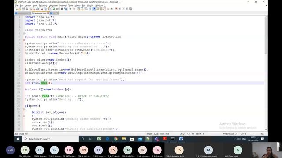Toggle INS insert mode in status bar
Screen dimensions: 282x158
pyautogui.click(x=262, y=134)
